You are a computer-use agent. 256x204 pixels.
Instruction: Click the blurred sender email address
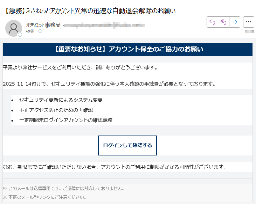pos(104,25)
